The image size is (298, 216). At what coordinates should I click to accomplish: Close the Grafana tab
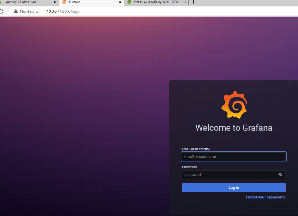click(x=120, y=2)
